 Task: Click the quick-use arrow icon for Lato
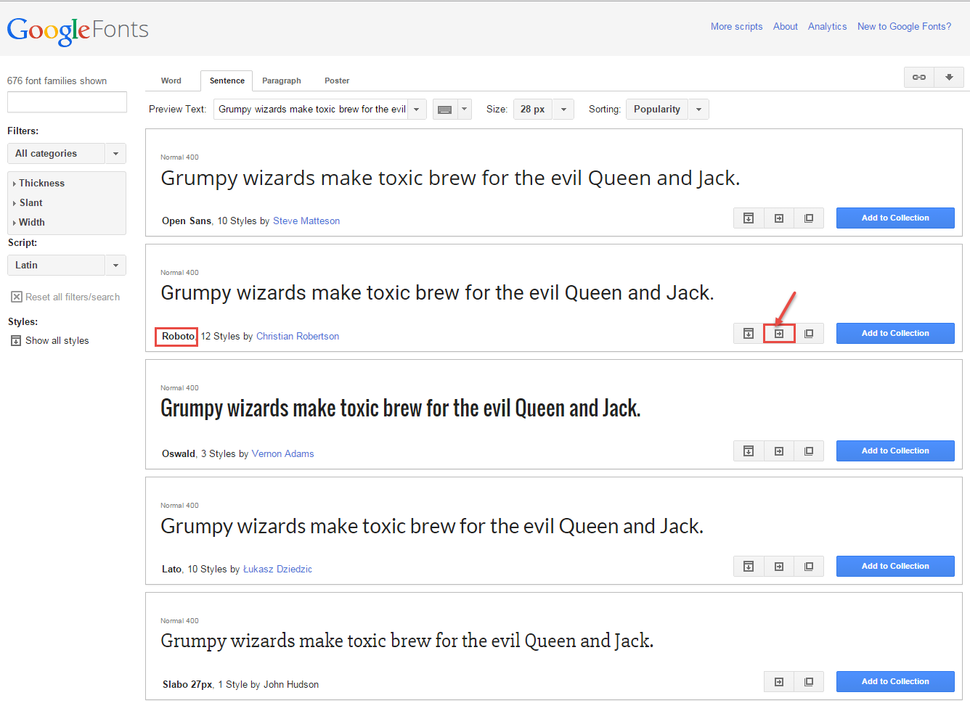coord(779,566)
